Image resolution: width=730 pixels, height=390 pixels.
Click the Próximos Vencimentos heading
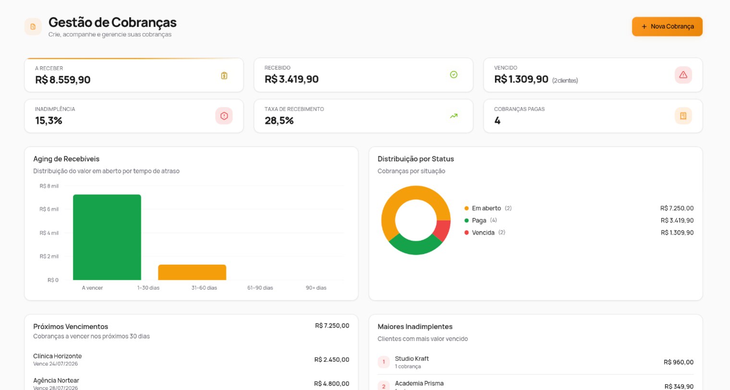(x=71, y=327)
